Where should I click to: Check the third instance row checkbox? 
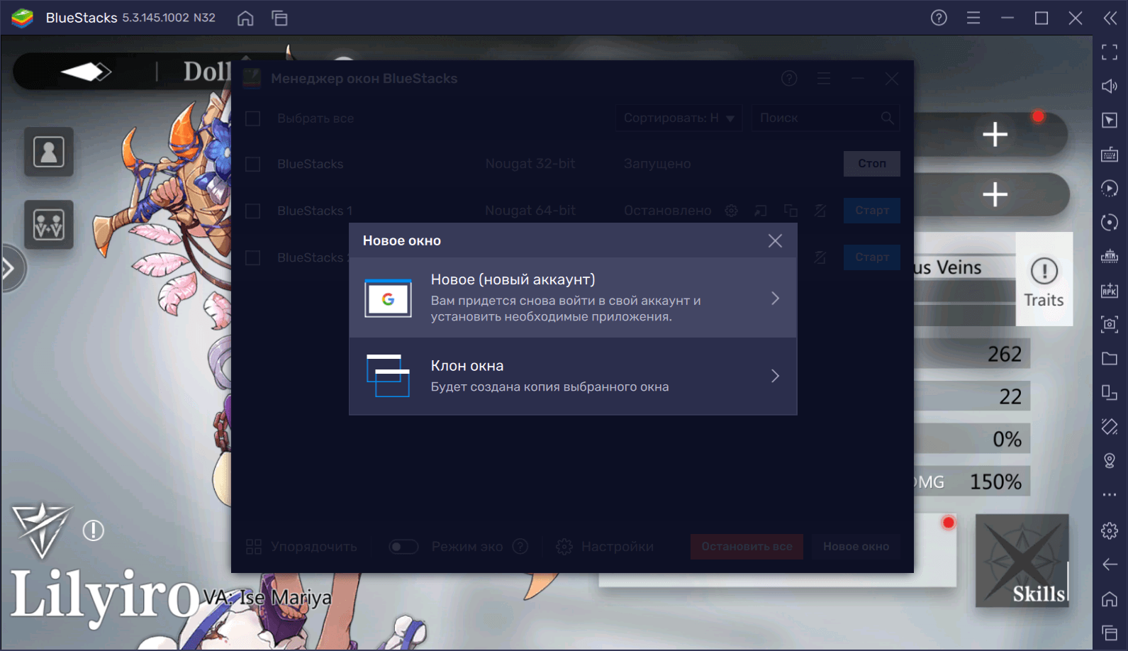[x=252, y=257]
